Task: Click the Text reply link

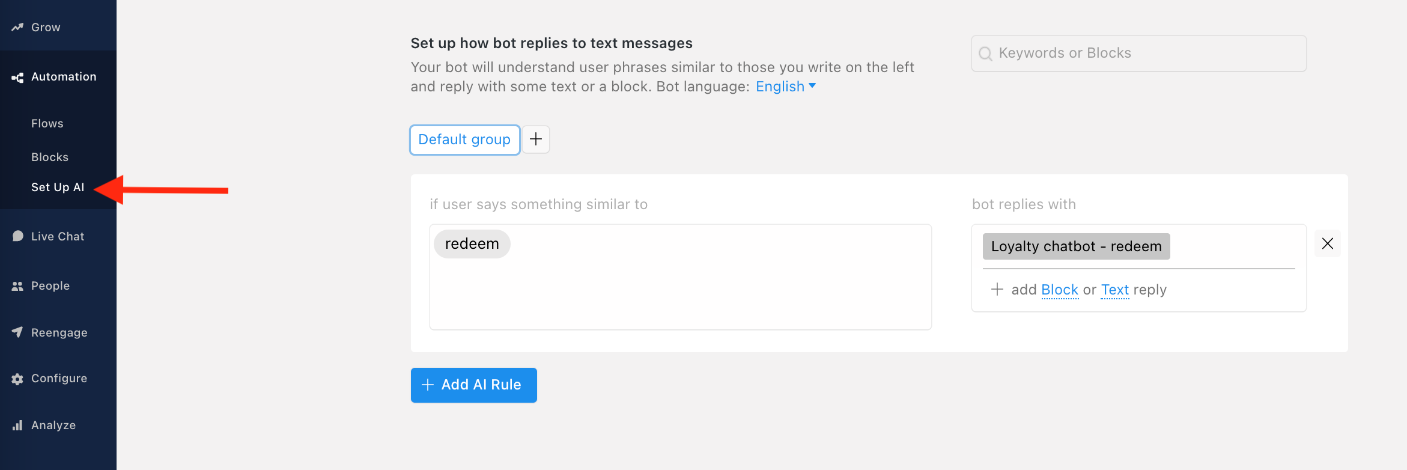Action: click(x=1115, y=290)
